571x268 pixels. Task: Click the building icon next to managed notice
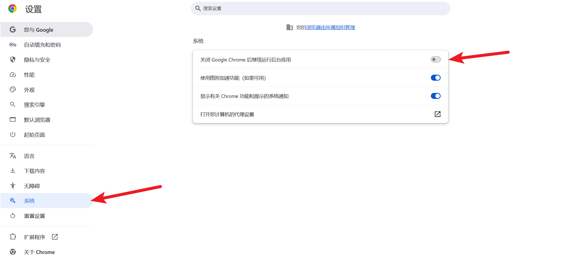(290, 27)
